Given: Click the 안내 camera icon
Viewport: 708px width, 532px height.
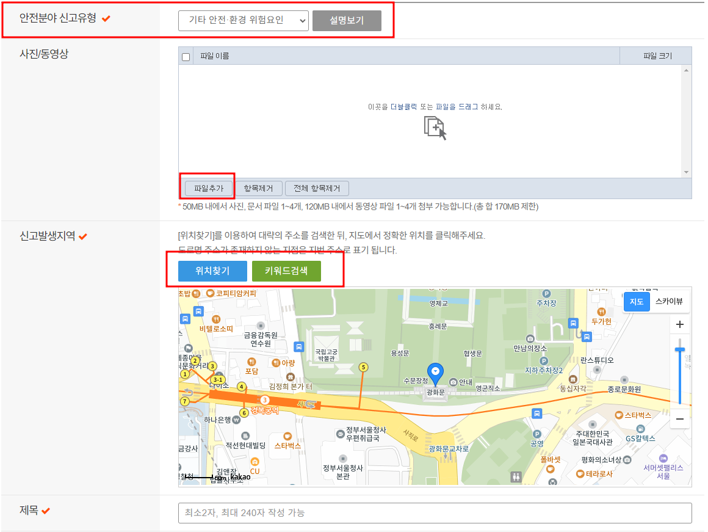Looking at the screenshot, I should point(453,382).
